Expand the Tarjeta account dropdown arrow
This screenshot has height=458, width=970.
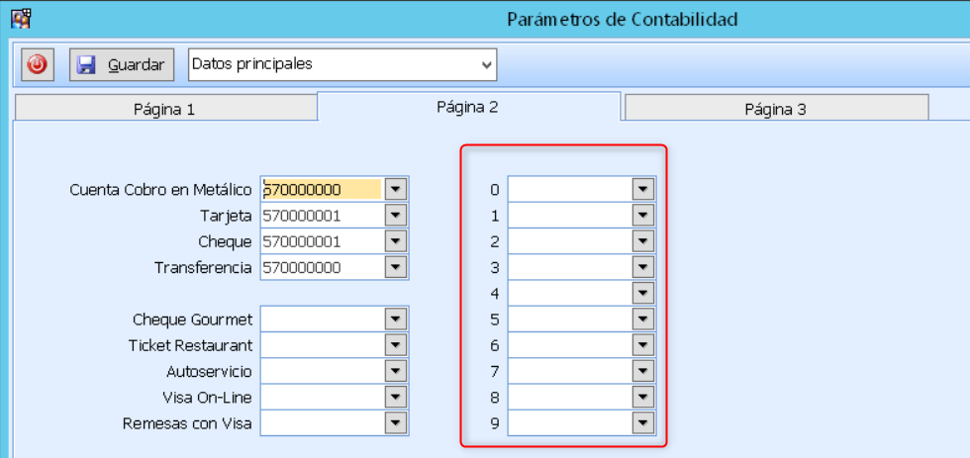pos(396,215)
